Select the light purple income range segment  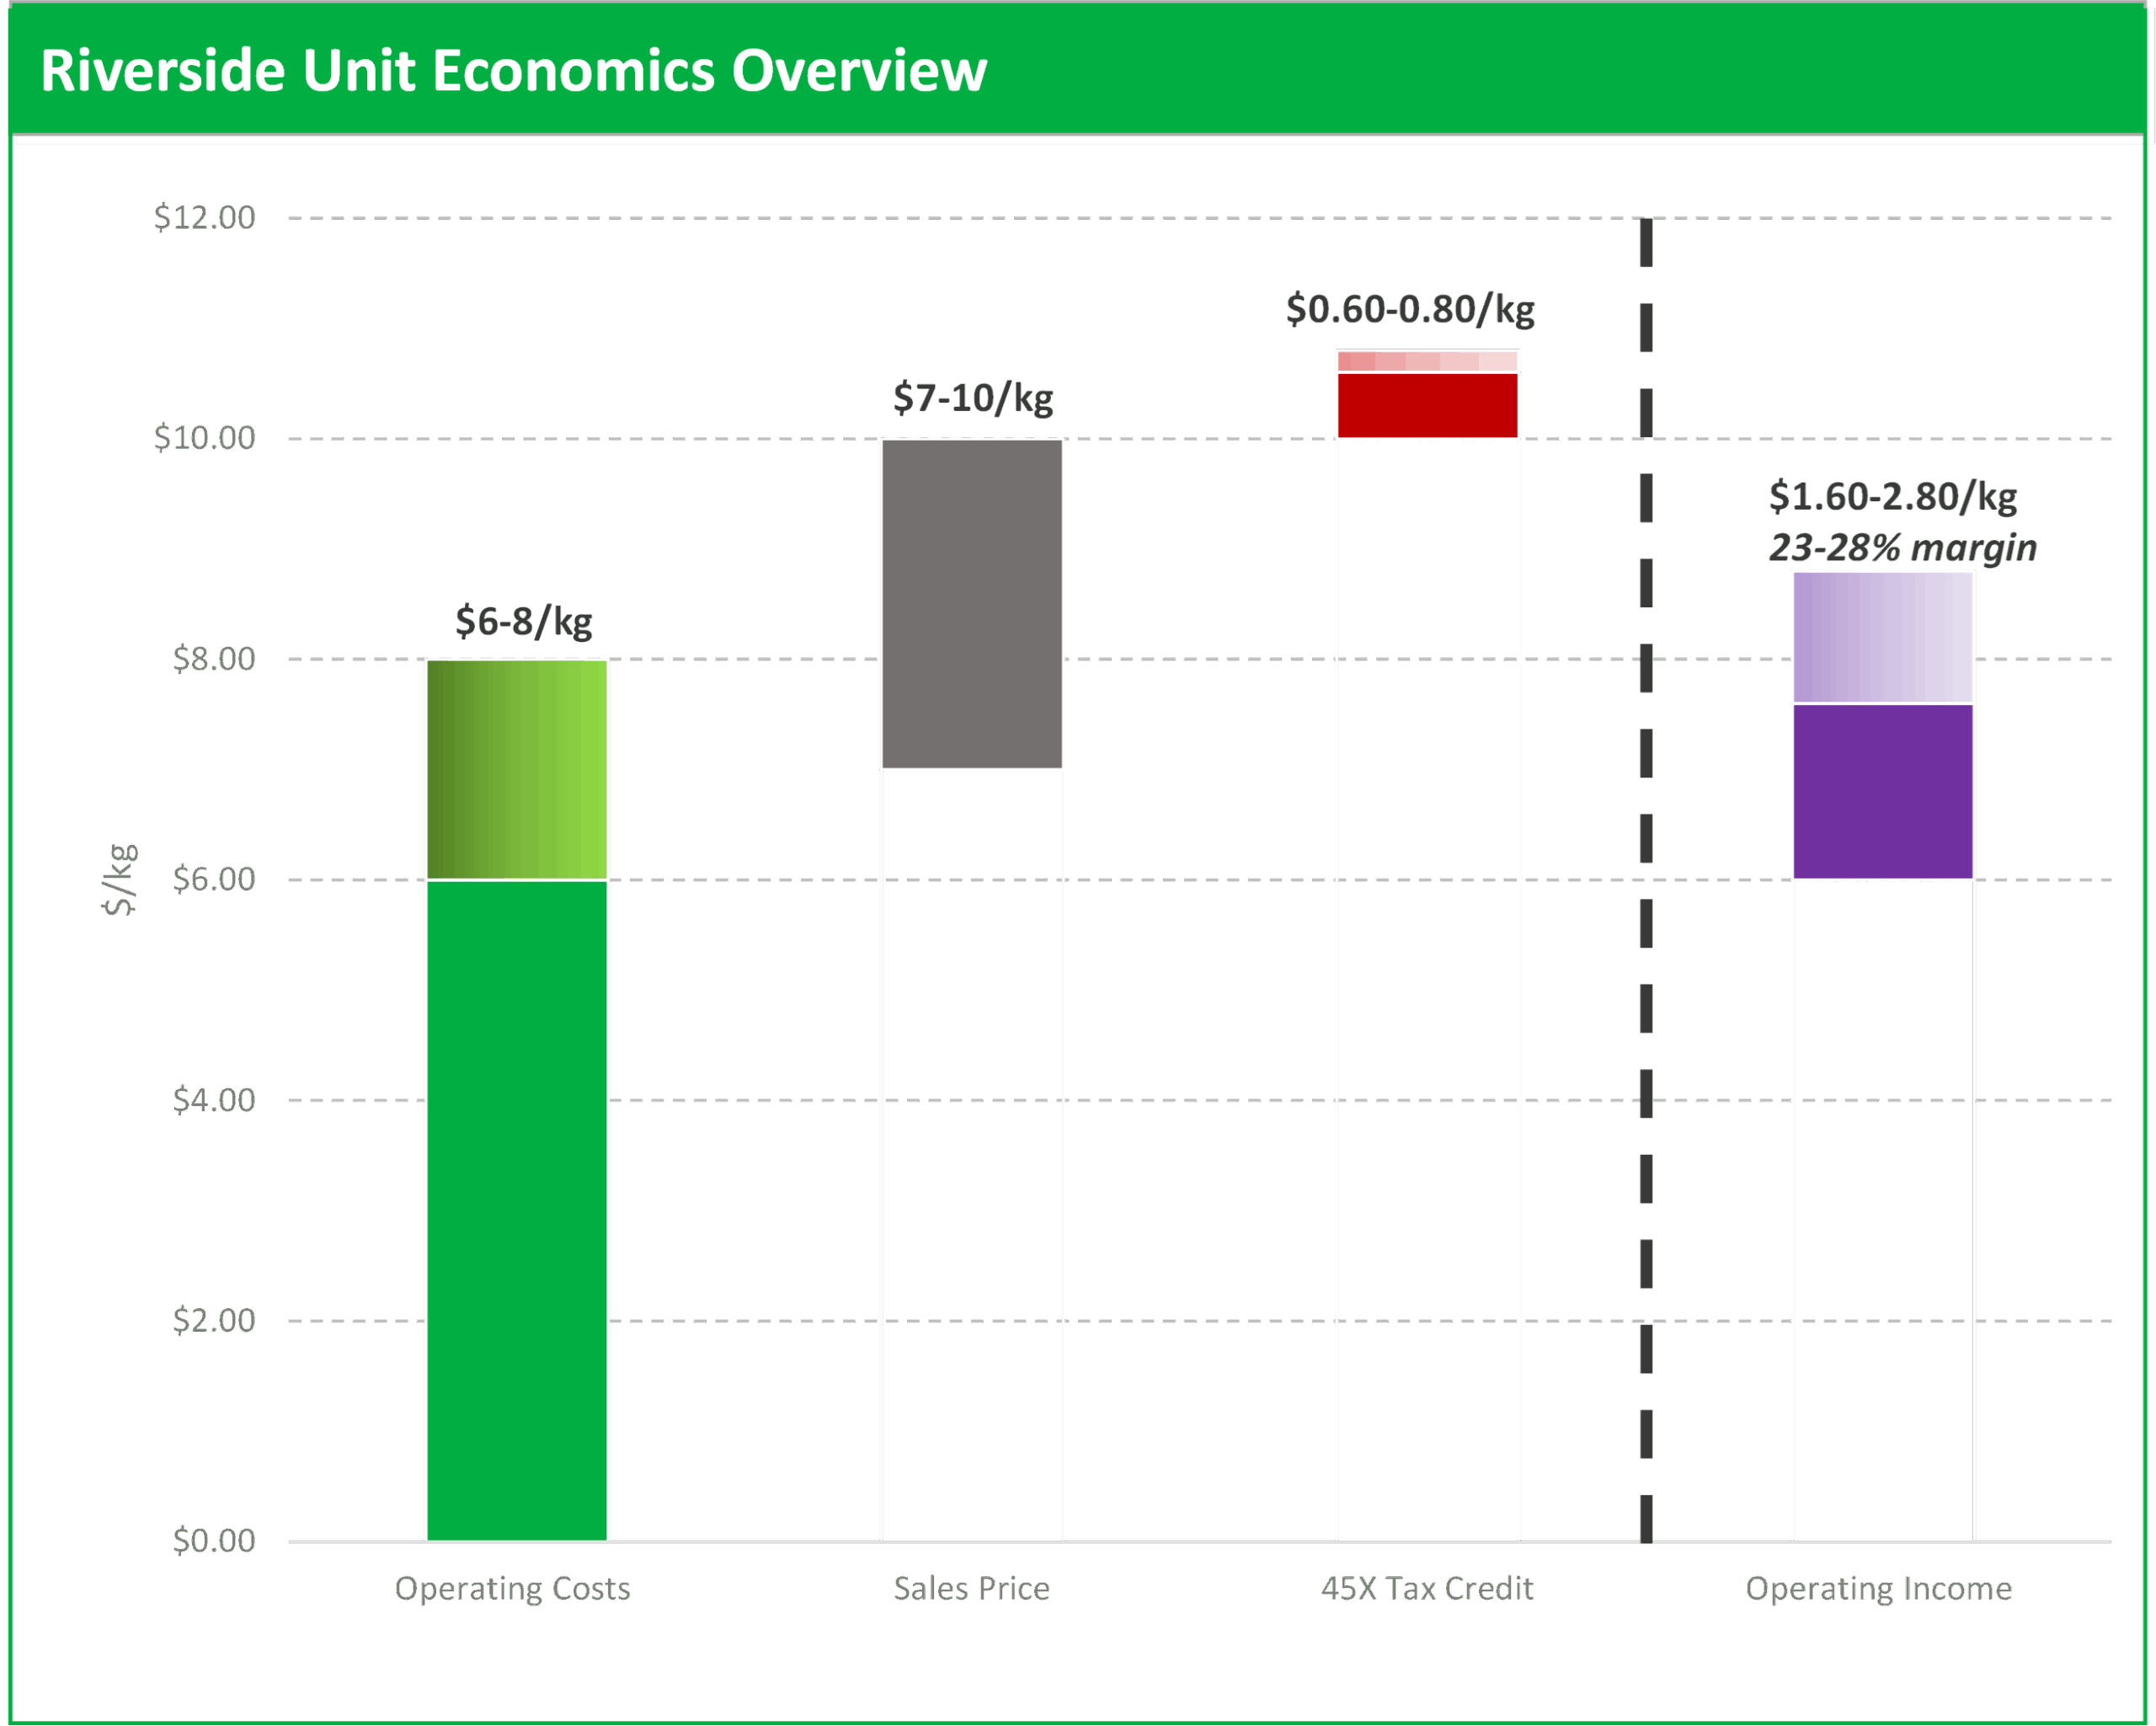coord(1882,637)
